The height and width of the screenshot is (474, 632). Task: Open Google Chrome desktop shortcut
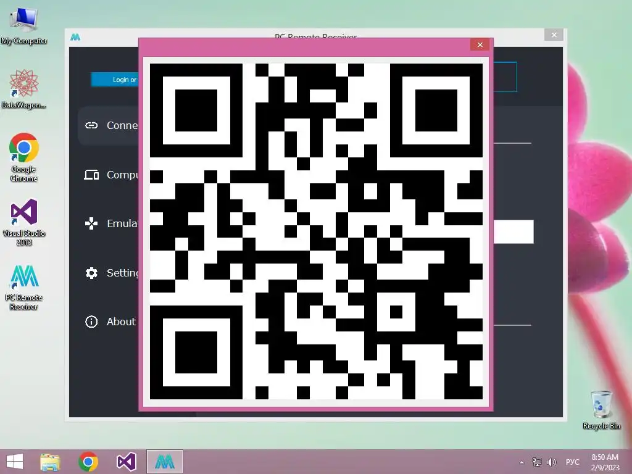(x=24, y=157)
